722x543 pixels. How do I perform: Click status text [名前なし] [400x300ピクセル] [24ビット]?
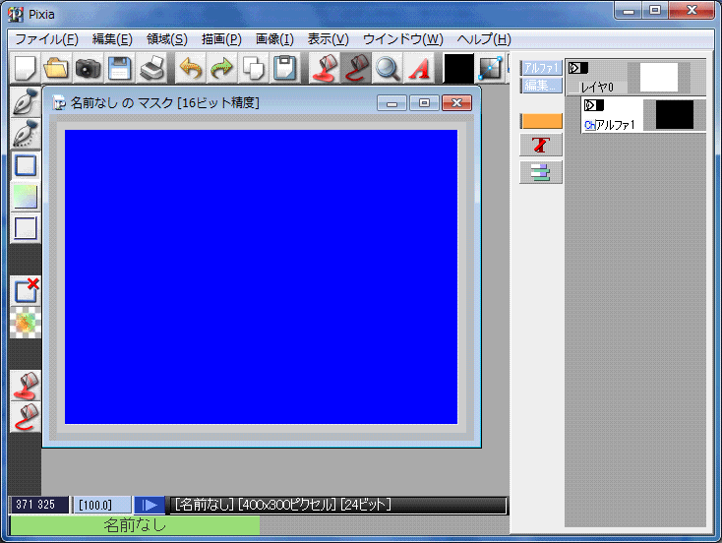[x=282, y=505]
